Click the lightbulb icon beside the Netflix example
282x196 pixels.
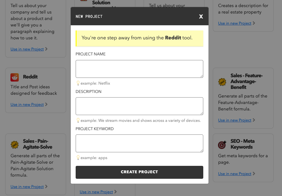tap(78, 83)
